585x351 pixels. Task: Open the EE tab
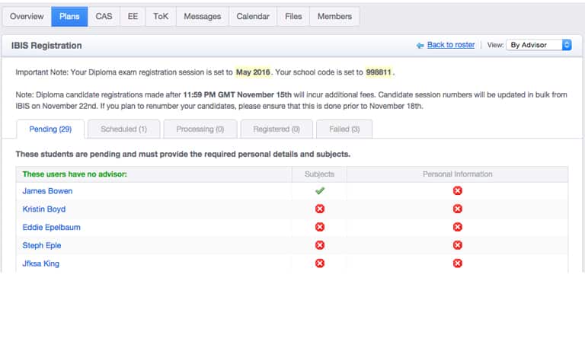click(x=133, y=17)
